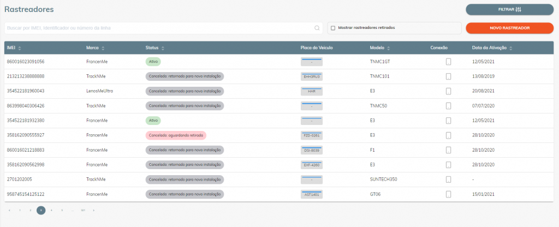559x227 pixels.
Task: Click empty plate badge for IMEI 2701202005
Action: (312, 180)
